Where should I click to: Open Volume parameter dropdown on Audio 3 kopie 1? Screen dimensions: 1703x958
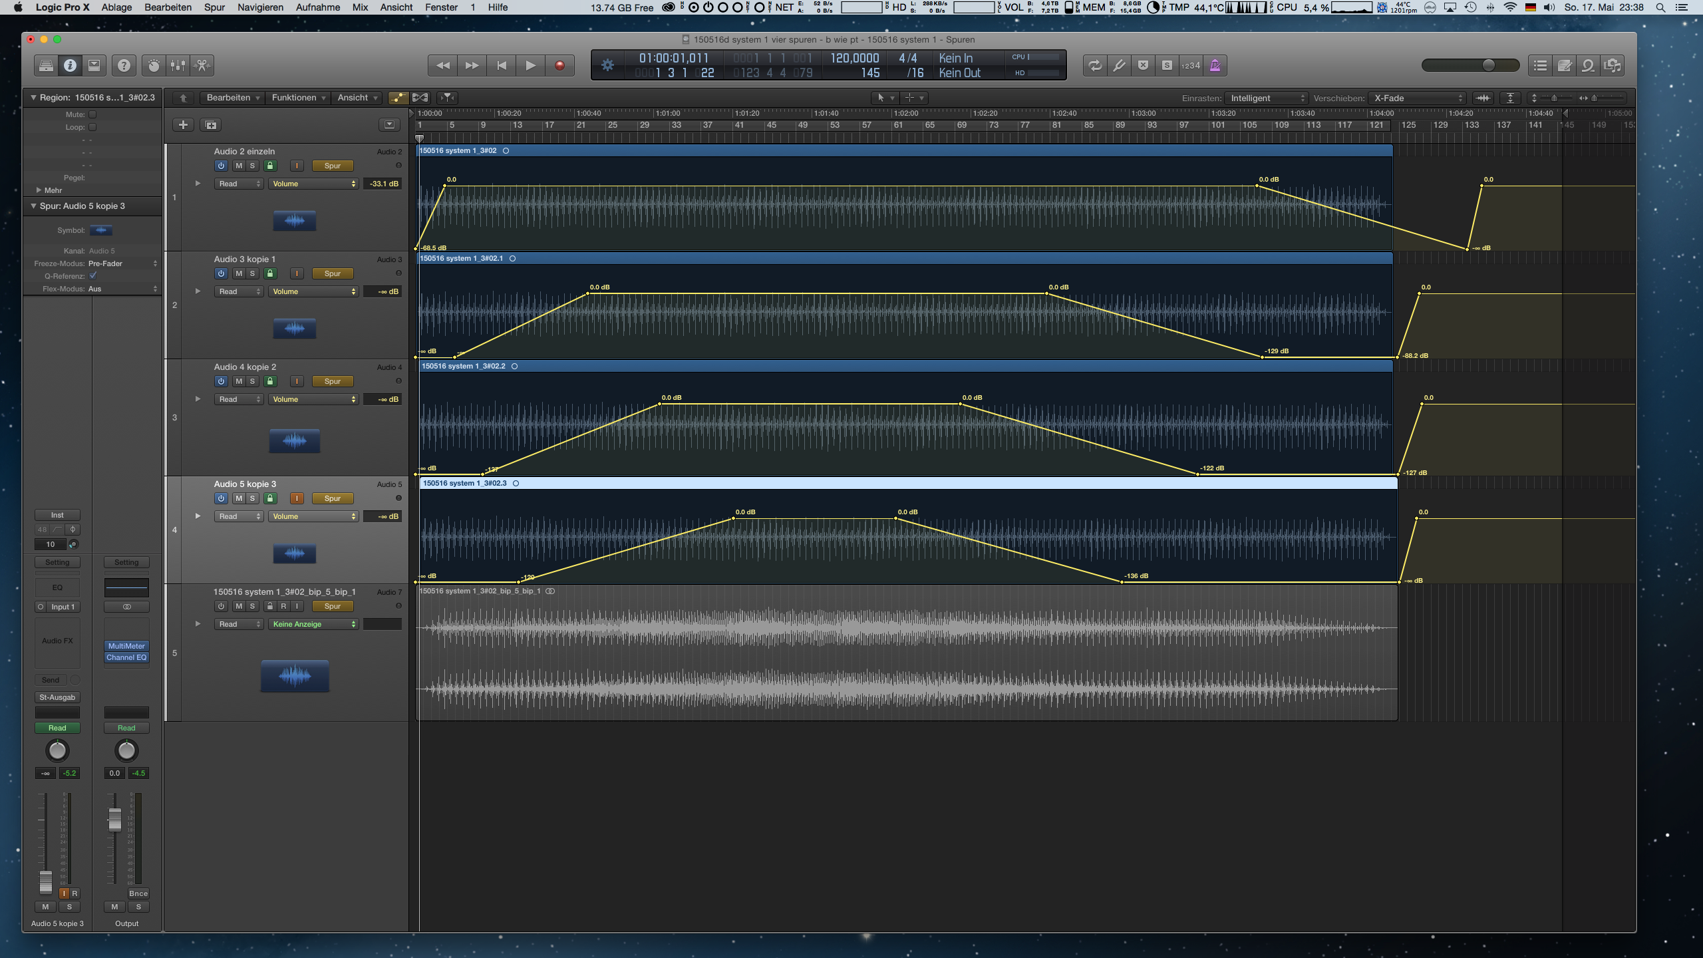click(x=313, y=291)
